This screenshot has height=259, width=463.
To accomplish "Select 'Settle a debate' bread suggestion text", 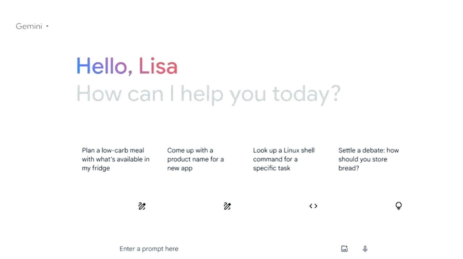I will click(369, 150).
